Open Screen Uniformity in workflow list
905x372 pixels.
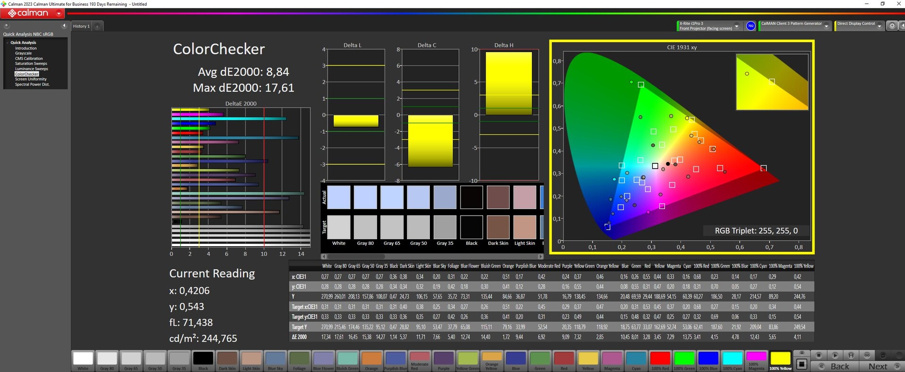(x=31, y=79)
